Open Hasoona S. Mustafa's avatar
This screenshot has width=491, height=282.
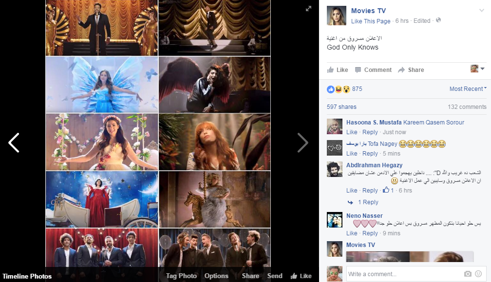(x=335, y=126)
